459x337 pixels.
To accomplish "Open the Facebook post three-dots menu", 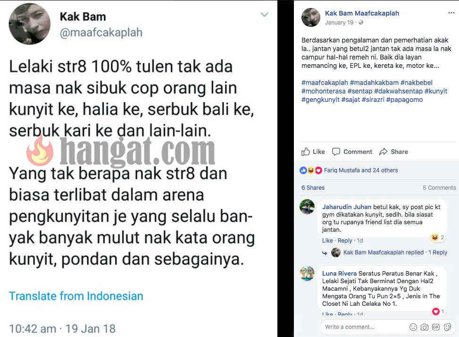I will click(451, 13).
